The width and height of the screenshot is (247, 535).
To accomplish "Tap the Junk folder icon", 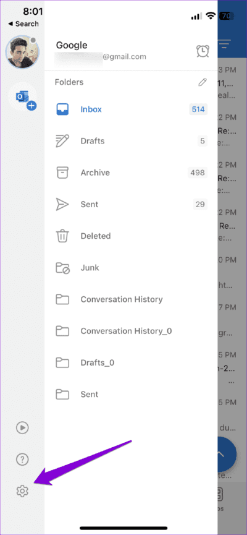I will pyautogui.click(x=62, y=268).
